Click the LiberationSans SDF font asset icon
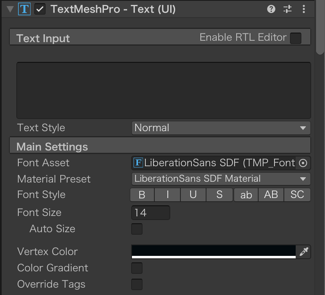 click(x=138, y=163)
